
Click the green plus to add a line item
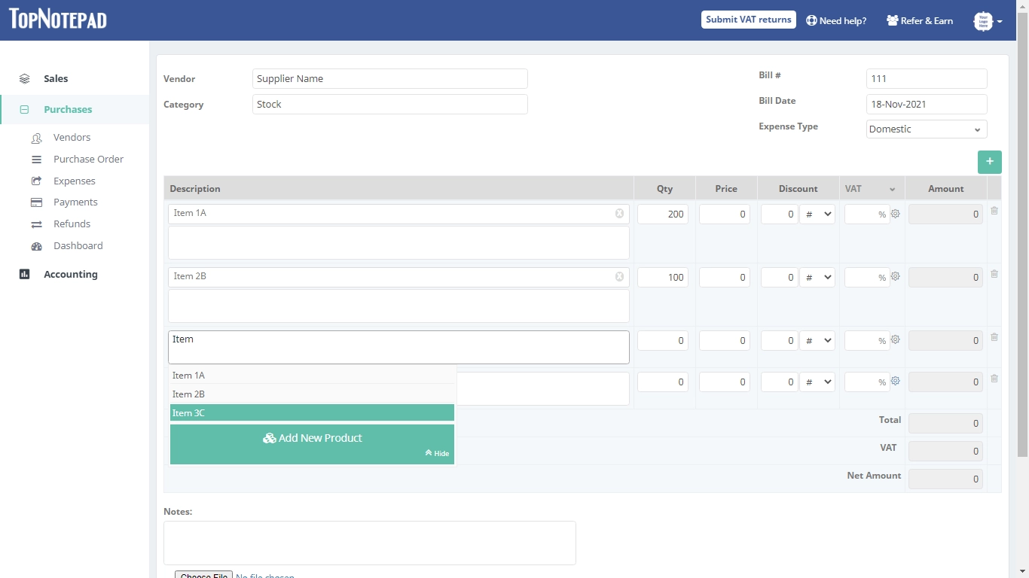click(x=989, y=161)
